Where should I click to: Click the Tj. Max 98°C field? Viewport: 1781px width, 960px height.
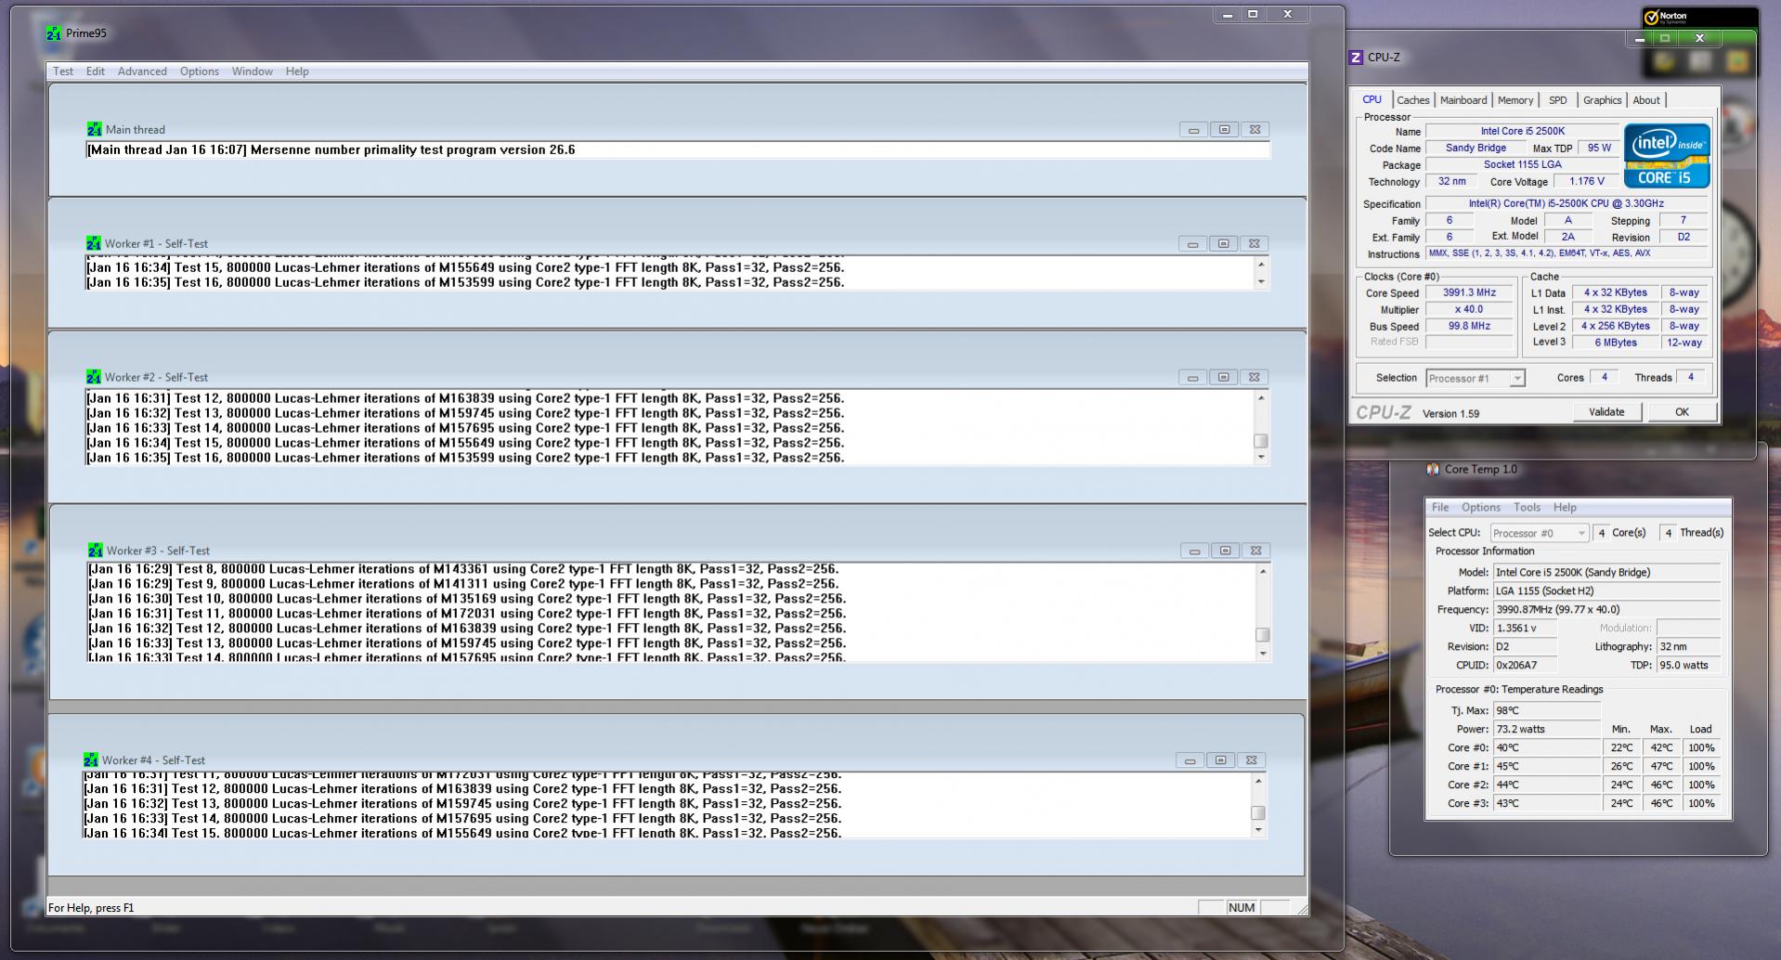1546,711
